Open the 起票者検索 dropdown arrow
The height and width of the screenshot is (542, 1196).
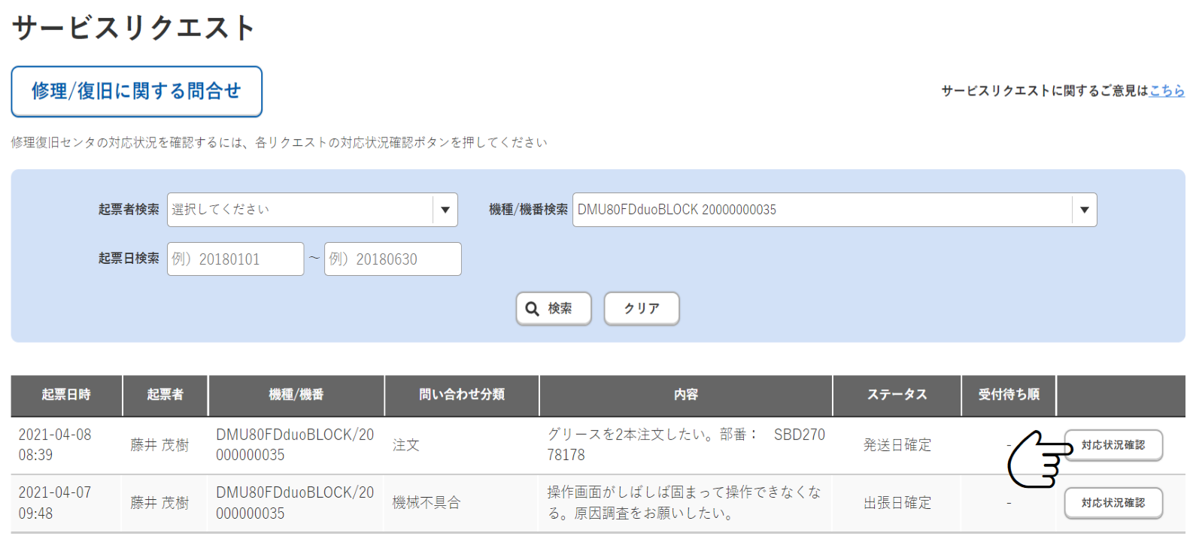[x=445, y=210]
